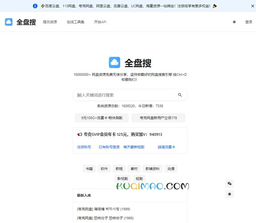Open the 薄荷糖 (1999) resource entry
The height and width of the screenshot is (223, 256).
coord(103,209)
